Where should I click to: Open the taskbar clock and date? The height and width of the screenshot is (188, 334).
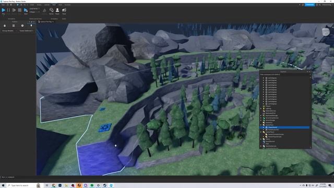click(323, 185)
